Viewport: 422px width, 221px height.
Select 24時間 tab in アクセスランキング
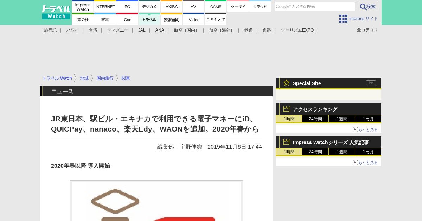pyautogui.click(x=315, y=119)
